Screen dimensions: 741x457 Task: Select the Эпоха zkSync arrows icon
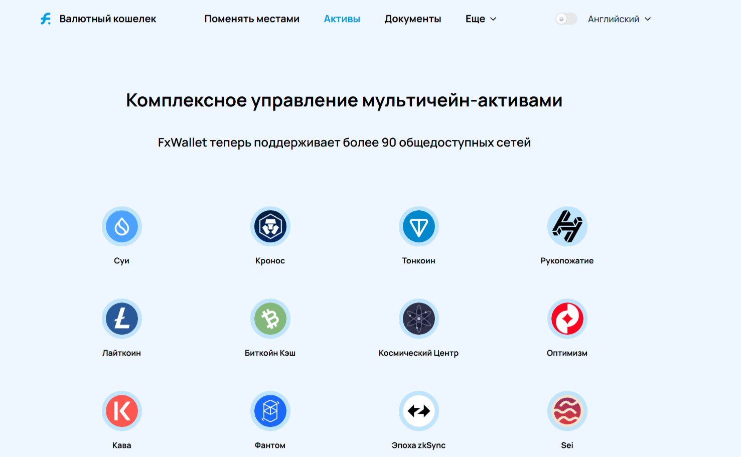point(419,411)
